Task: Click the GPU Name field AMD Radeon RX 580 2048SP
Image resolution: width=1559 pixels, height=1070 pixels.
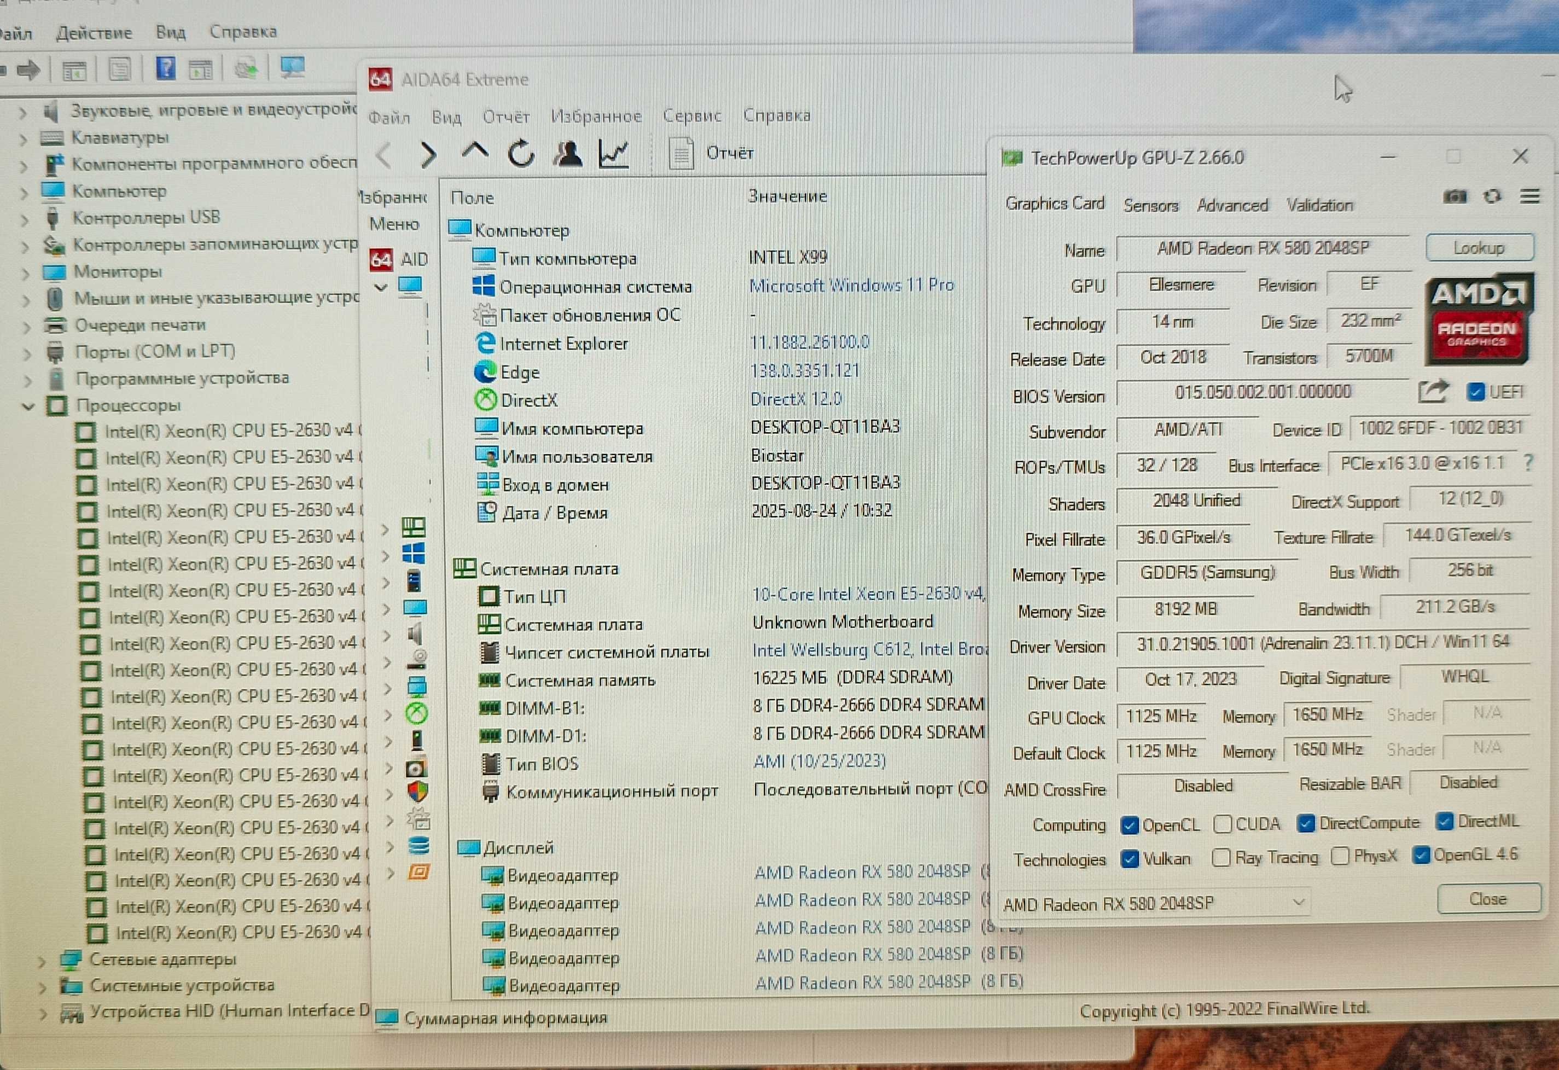Action: point(1263,248)
